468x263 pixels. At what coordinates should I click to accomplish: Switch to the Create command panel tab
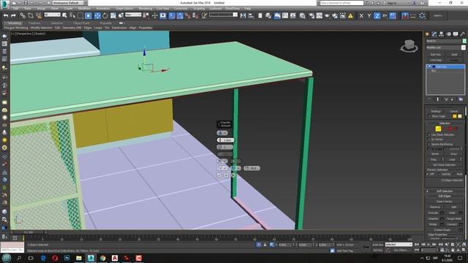[x=427, y=34]
